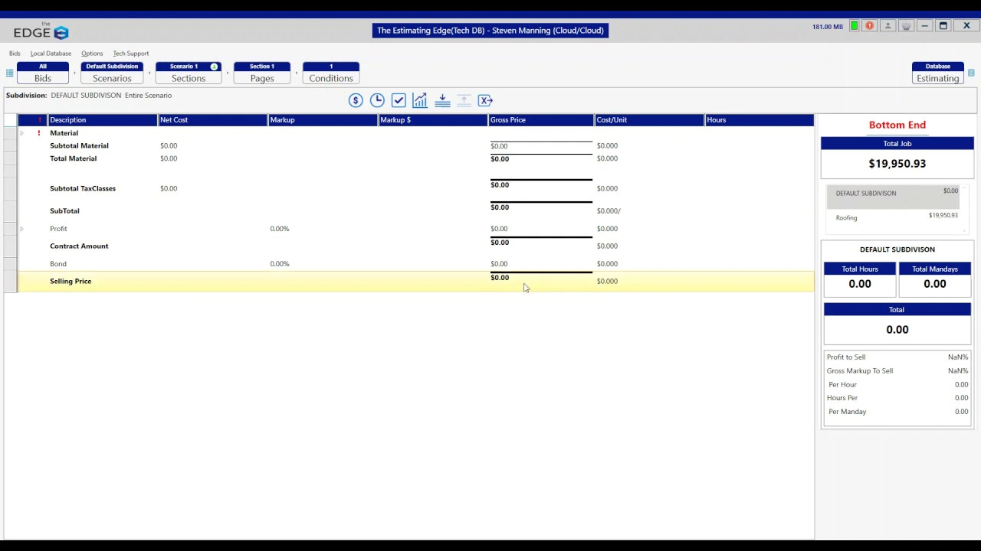The image size is (981, 551).
Task: Click the Gross Price column header
Action: click(x=540, y=120)
